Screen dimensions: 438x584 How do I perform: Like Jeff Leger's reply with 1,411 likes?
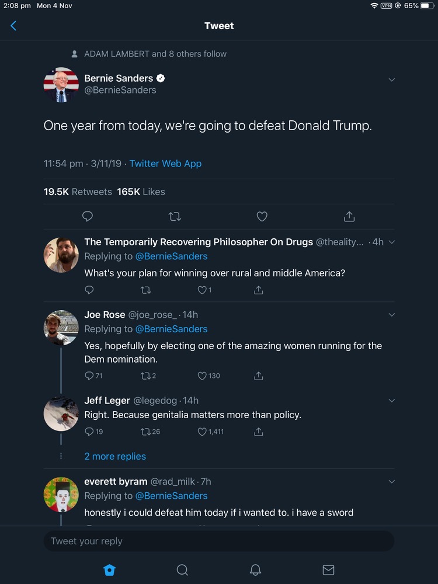tap(202, 432)
